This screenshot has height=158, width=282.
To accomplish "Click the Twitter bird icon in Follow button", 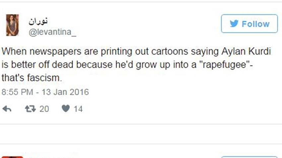I will coord(234,24).
